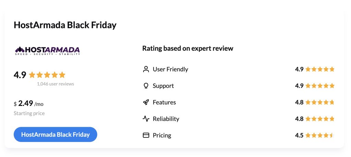Click the HostArmada logo

pos(47,51)
